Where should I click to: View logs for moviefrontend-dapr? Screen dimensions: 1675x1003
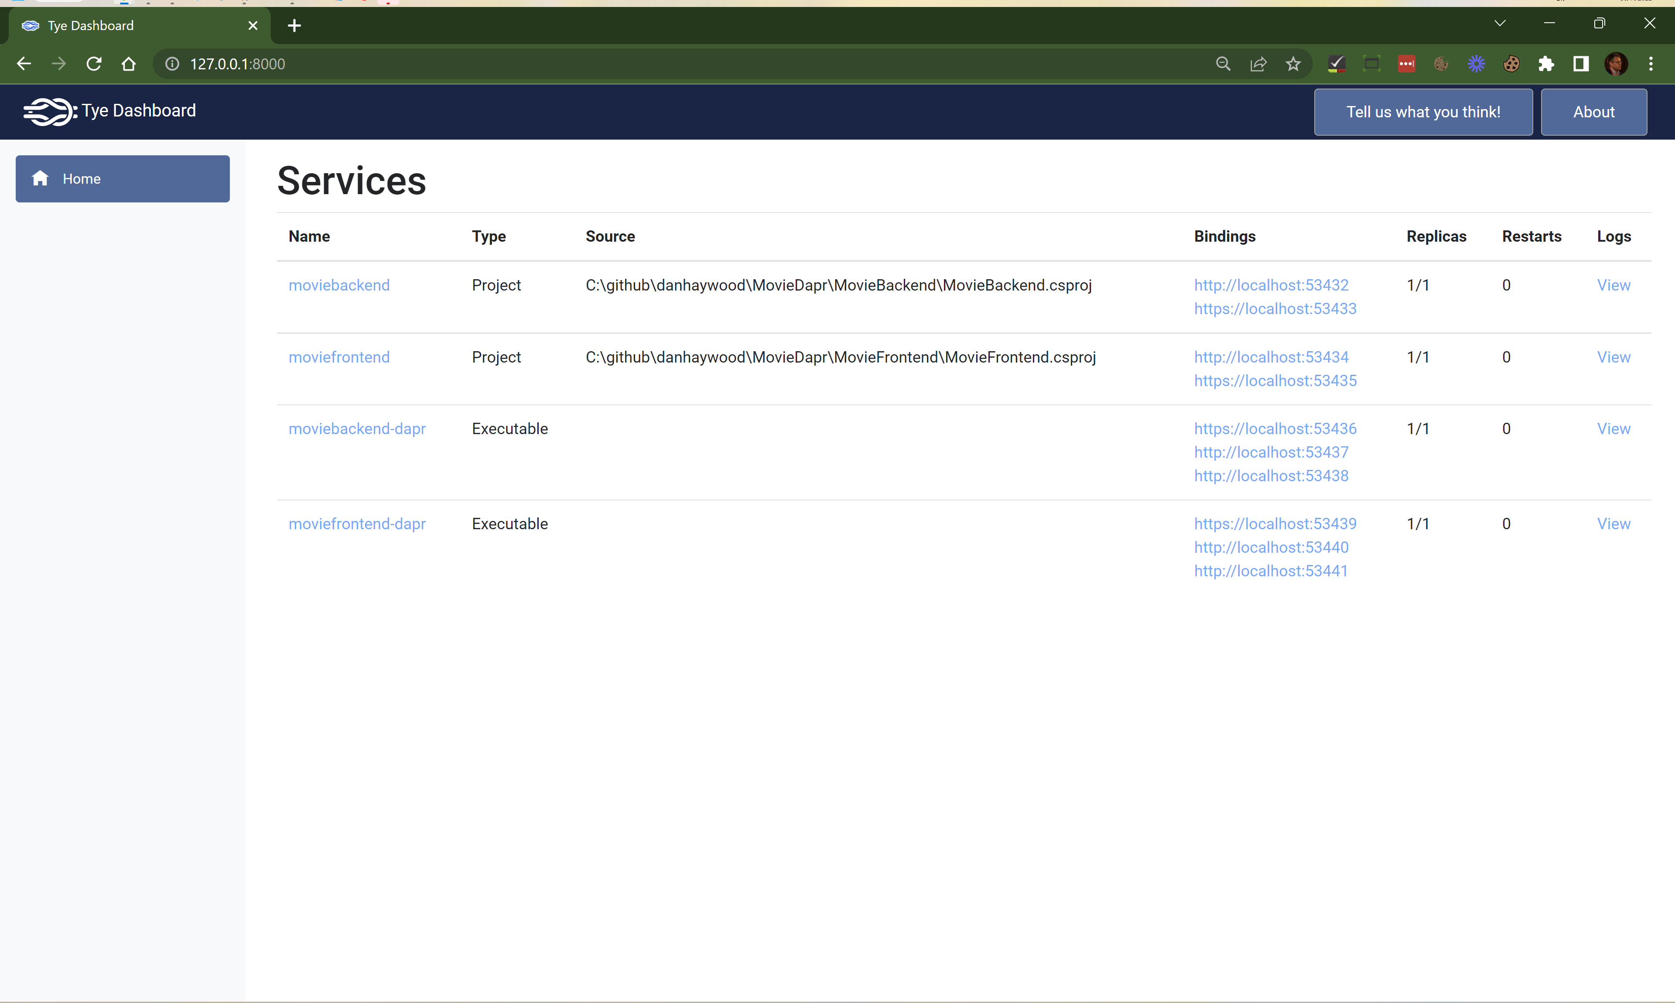[1613, 524]
